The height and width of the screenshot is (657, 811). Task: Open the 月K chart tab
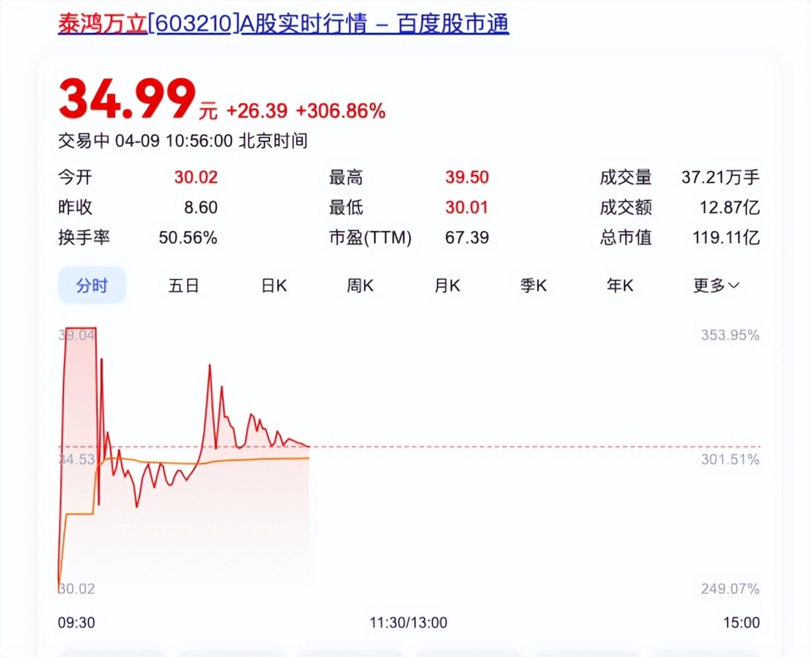pyautogui.click(x=447, y=285)
